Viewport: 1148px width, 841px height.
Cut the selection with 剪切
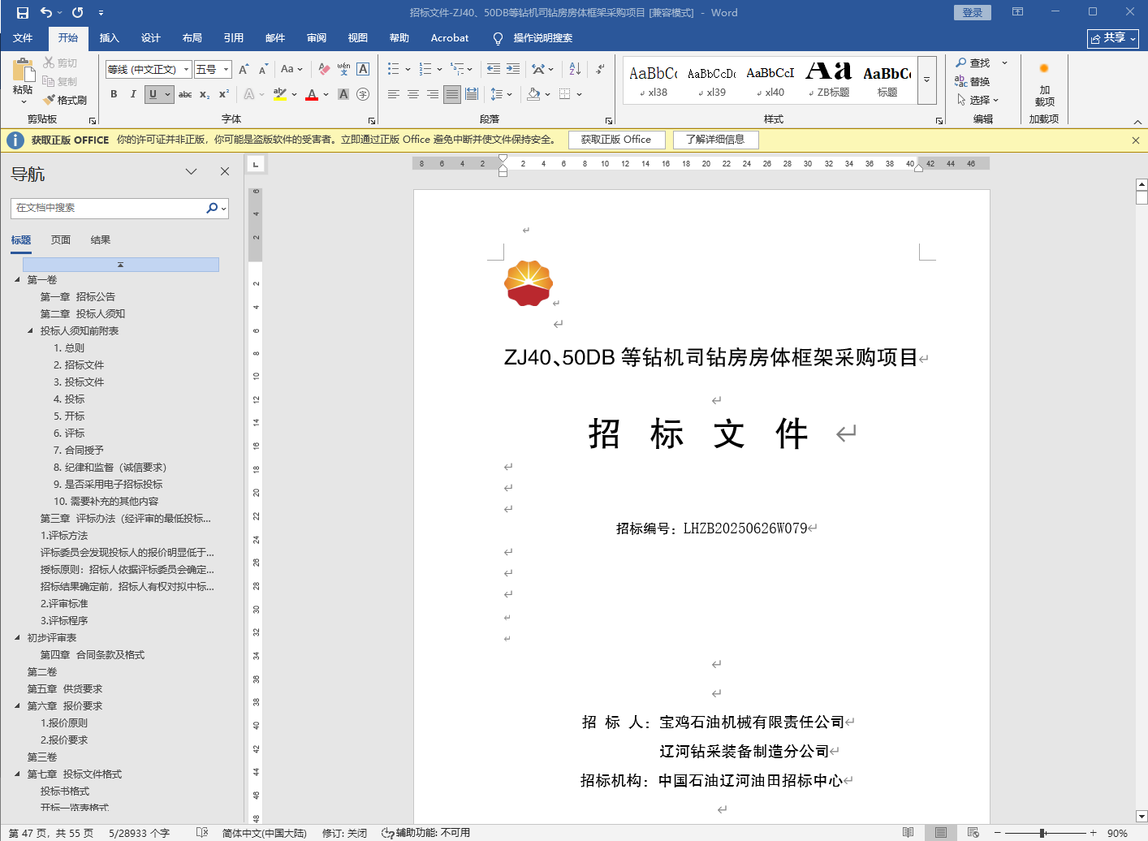[60, 63]
